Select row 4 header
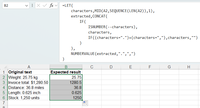 coord(4,88)
